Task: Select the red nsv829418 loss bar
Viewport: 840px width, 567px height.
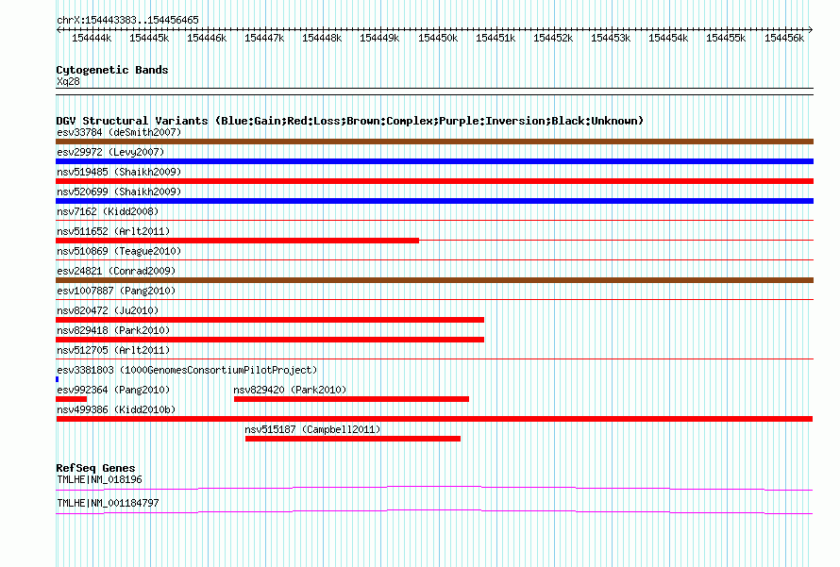Action: 270,340
